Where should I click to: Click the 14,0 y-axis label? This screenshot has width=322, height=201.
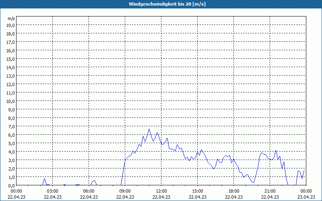(11, 68)
